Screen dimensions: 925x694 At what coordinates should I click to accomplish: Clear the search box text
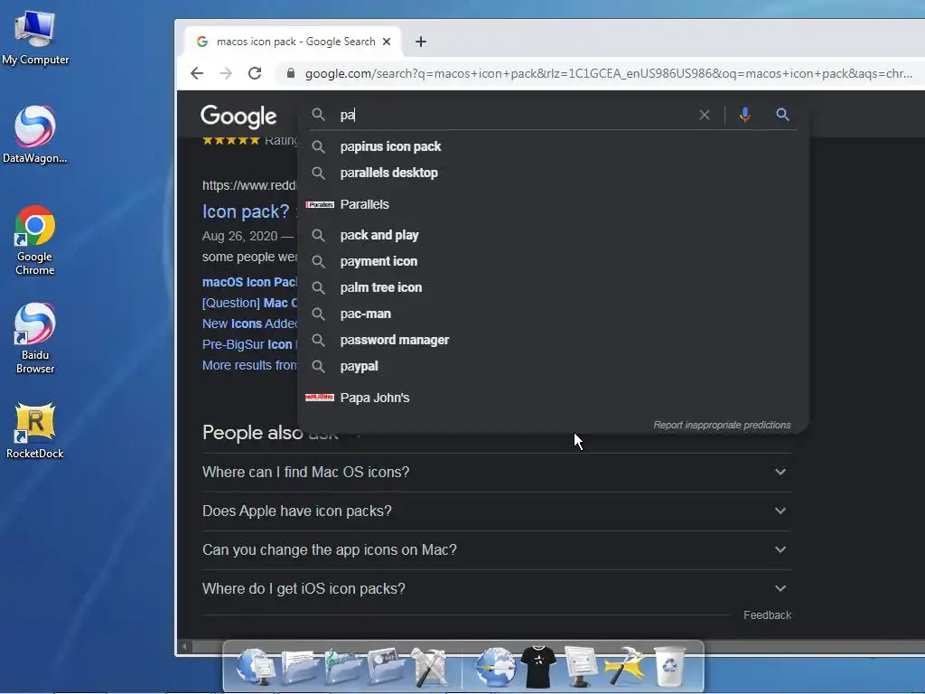click(x=705, y=115)
